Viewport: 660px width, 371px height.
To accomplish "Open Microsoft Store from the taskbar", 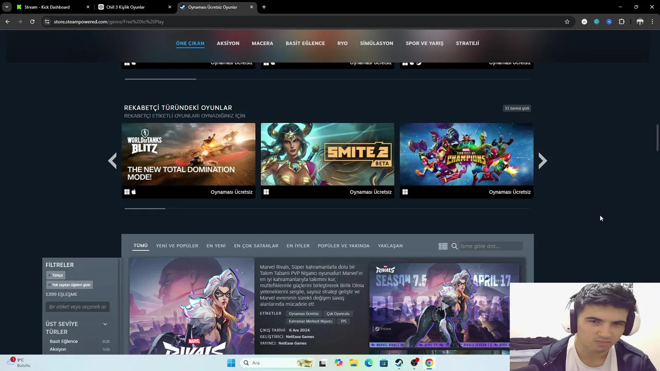I will click(x=384, y=363).
